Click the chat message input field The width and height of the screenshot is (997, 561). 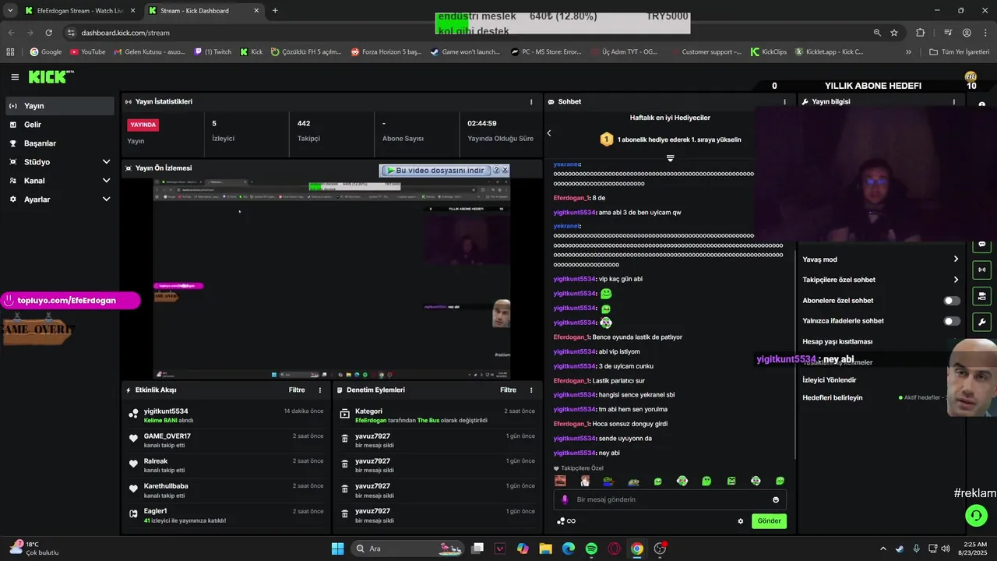(x=670, y=499)
